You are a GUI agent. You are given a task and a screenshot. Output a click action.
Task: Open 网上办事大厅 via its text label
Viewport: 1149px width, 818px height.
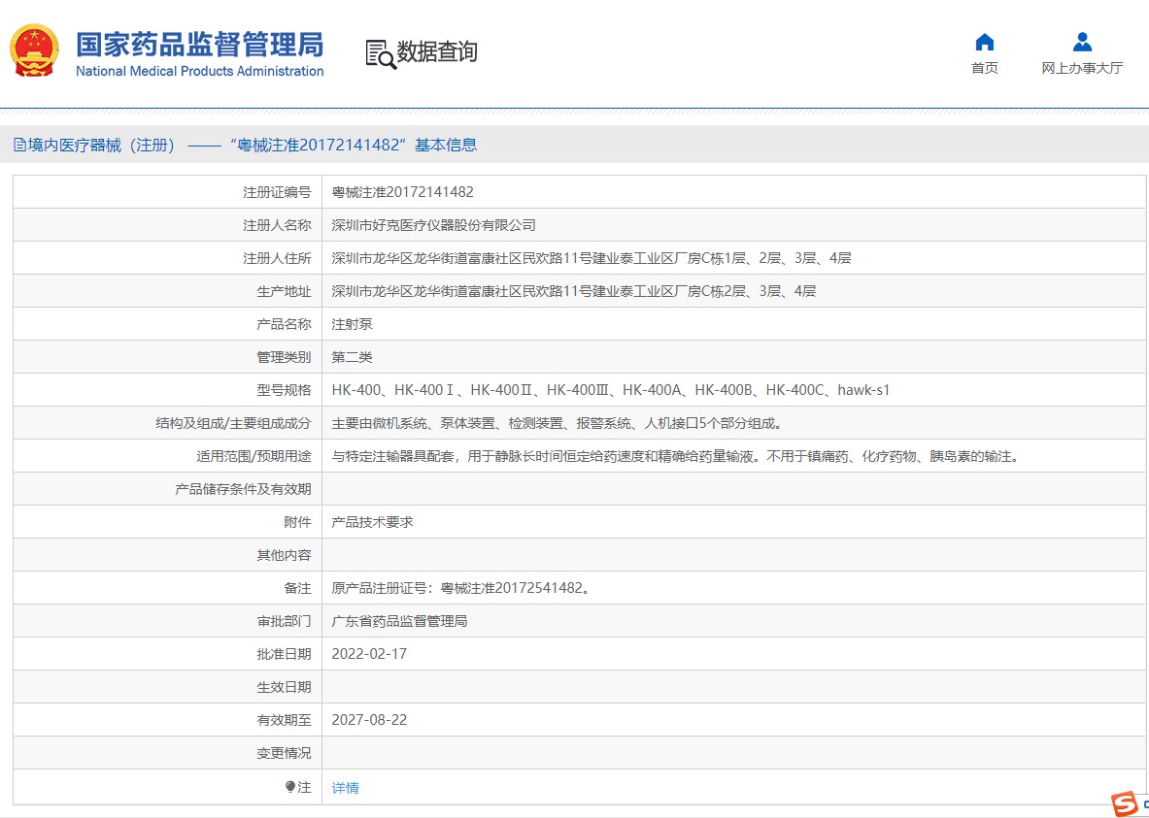pyautogui.click(x=1082, y=68)
